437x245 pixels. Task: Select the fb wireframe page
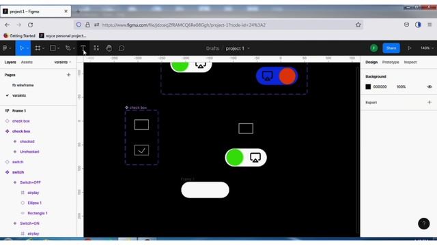[x=23, y=85]
